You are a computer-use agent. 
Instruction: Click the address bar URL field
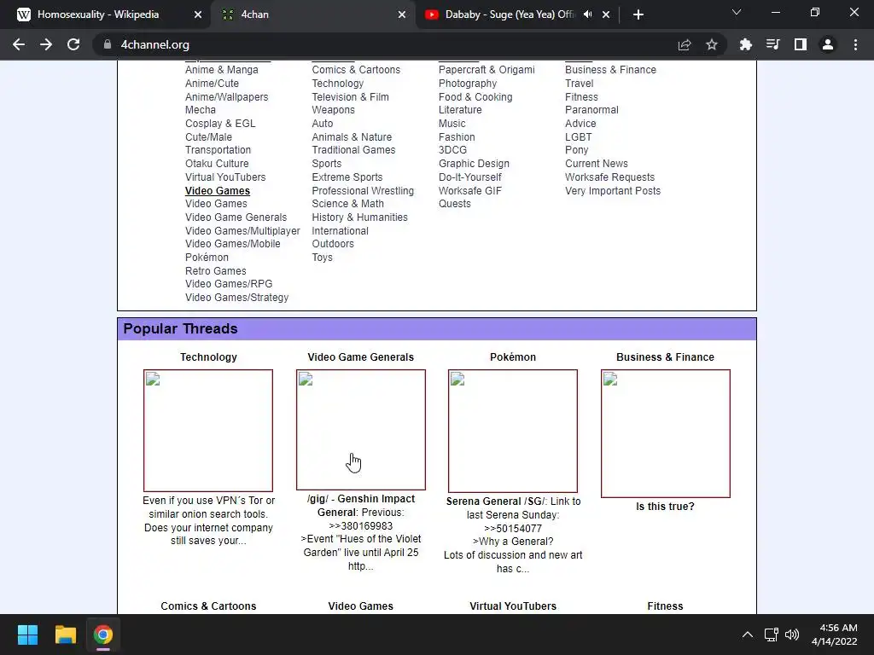pyautogui.click(x=390, y=44)
